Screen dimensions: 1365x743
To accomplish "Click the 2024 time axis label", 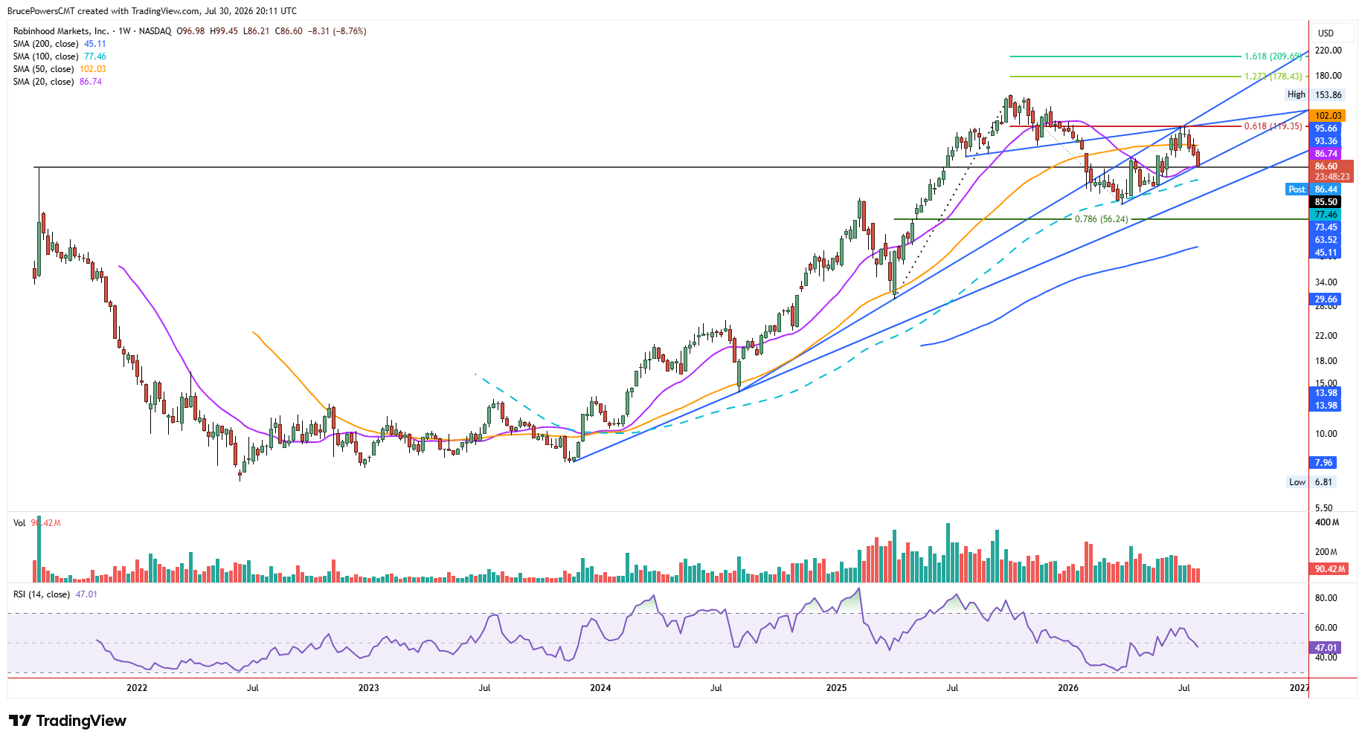I will [x=600, y=688].
